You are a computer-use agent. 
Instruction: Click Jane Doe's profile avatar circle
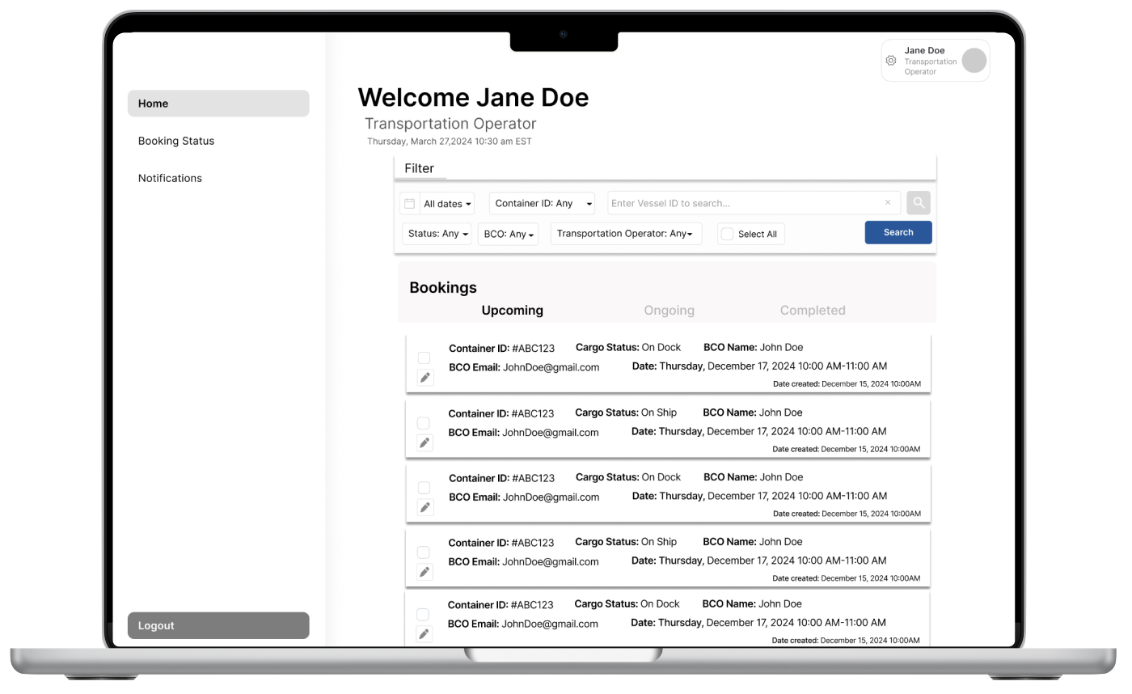974,61
